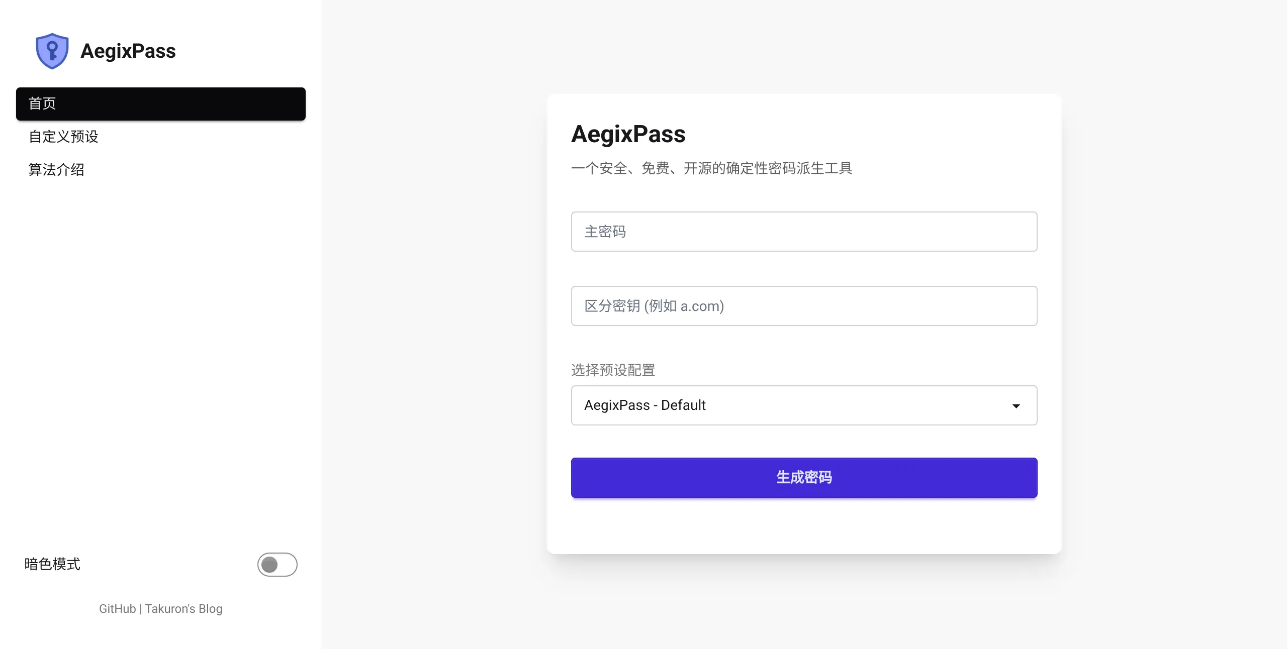
Task: Go to the 首页 home page
Action: point(160,104)
